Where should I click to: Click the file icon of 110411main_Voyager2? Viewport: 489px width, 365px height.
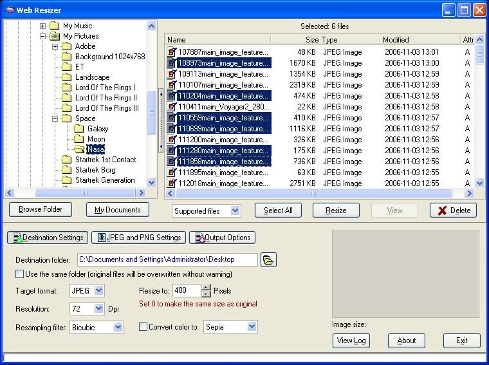[x=172, y=107]
